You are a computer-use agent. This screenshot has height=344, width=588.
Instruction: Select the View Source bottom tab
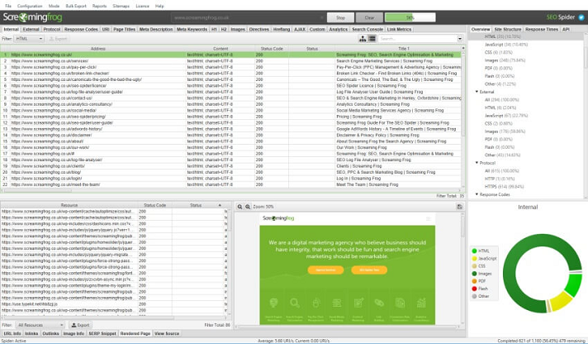coord(167,333)
